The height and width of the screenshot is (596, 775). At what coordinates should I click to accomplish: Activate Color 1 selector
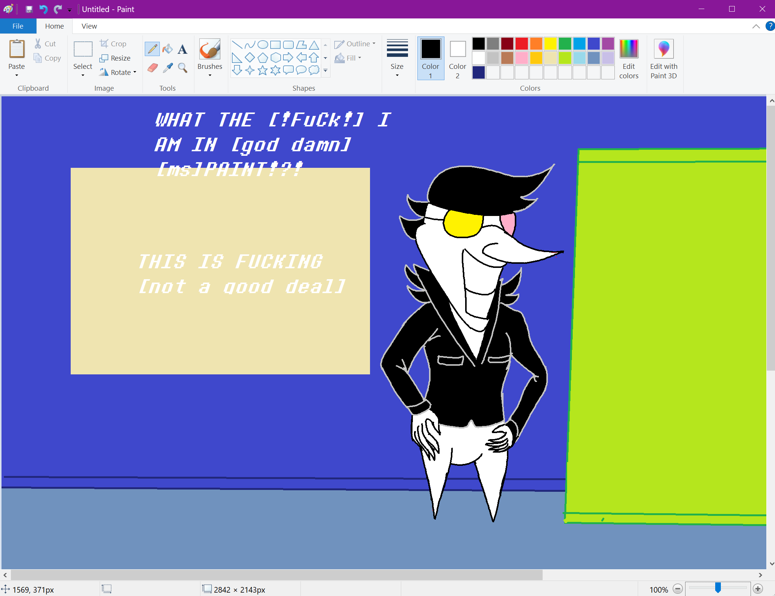[x=431, y=58]
